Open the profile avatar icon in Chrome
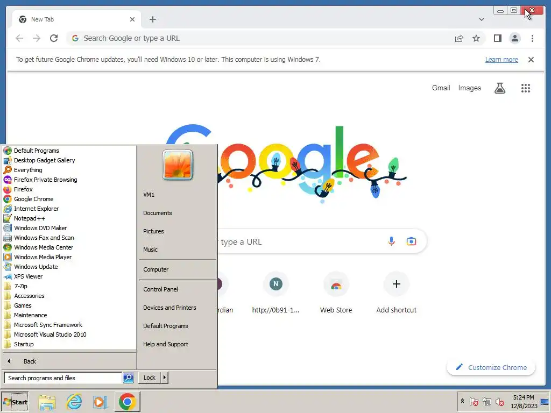Image resolution: width=551 pixels, height=413 pixels. coord(515,38)
